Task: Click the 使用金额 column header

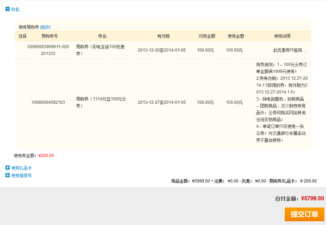Action: [236, 36]
